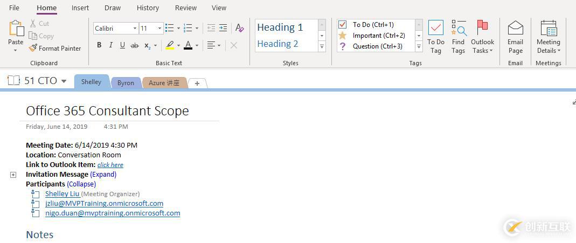Apply black font color
The image size is (576, 243).
188,45
